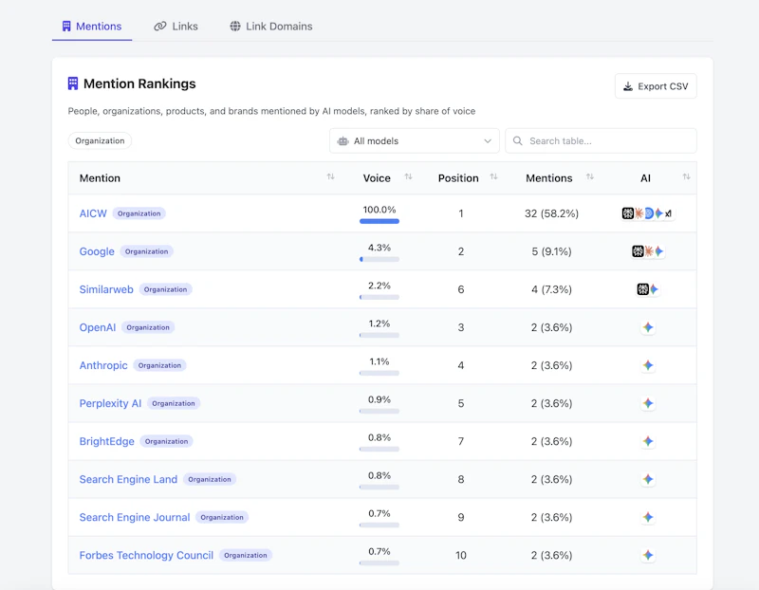Viewport: 759px width, 590px height.
Task: Select the Mentions tab
Action: pyautogui.click(x=92, y=27)
